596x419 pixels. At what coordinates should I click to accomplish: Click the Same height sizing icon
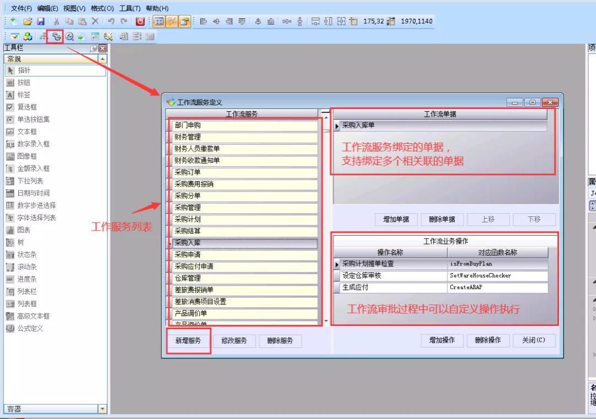pos(328,21)
